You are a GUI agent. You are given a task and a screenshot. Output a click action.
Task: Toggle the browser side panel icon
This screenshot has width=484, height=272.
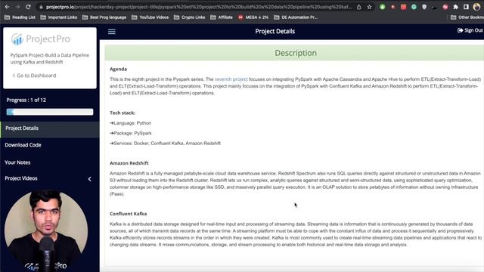[x=466, y=7]
